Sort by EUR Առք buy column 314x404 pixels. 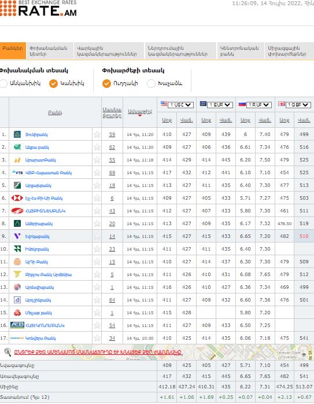click(206, 120)
